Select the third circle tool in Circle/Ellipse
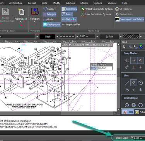The width and height of the screenshot is (145, 141). [140, 105]
